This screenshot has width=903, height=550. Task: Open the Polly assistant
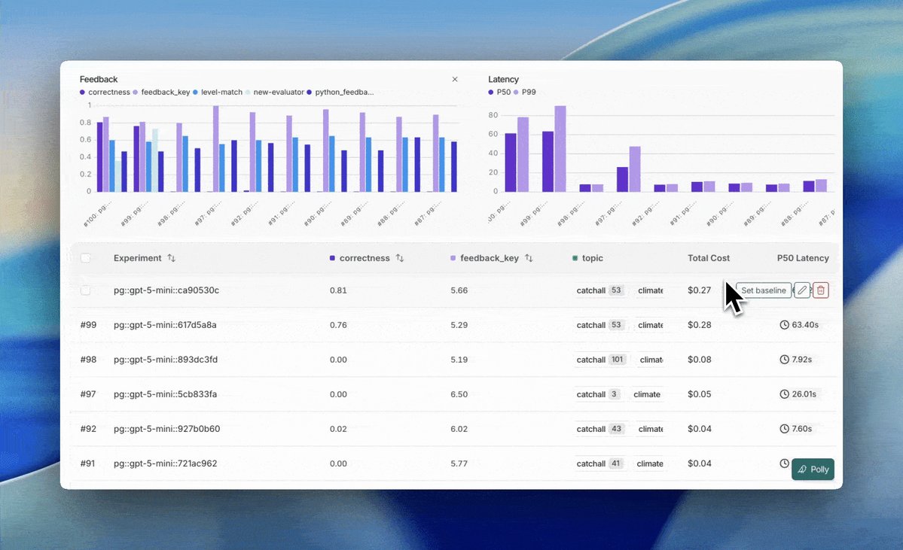(812, 469)
